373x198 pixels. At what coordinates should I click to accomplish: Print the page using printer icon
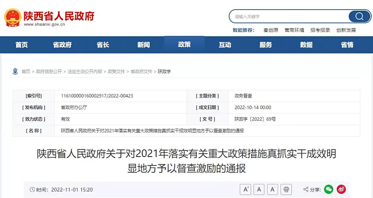pyautogui.click(x=287, y=189)
